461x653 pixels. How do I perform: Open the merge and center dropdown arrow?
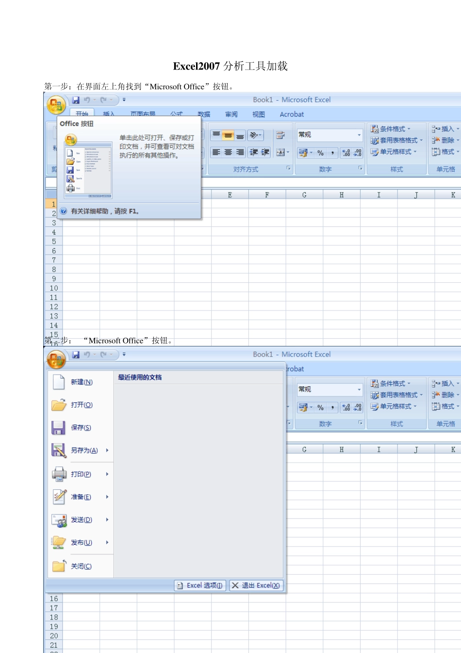pyautogui.click(x=288, y=153)
